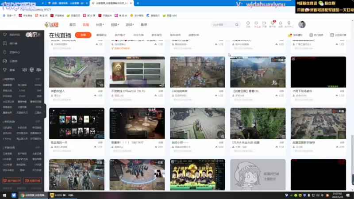Click the search magnifier icon
The height and width of the screenshot is (199, 354).
(237, 25)
